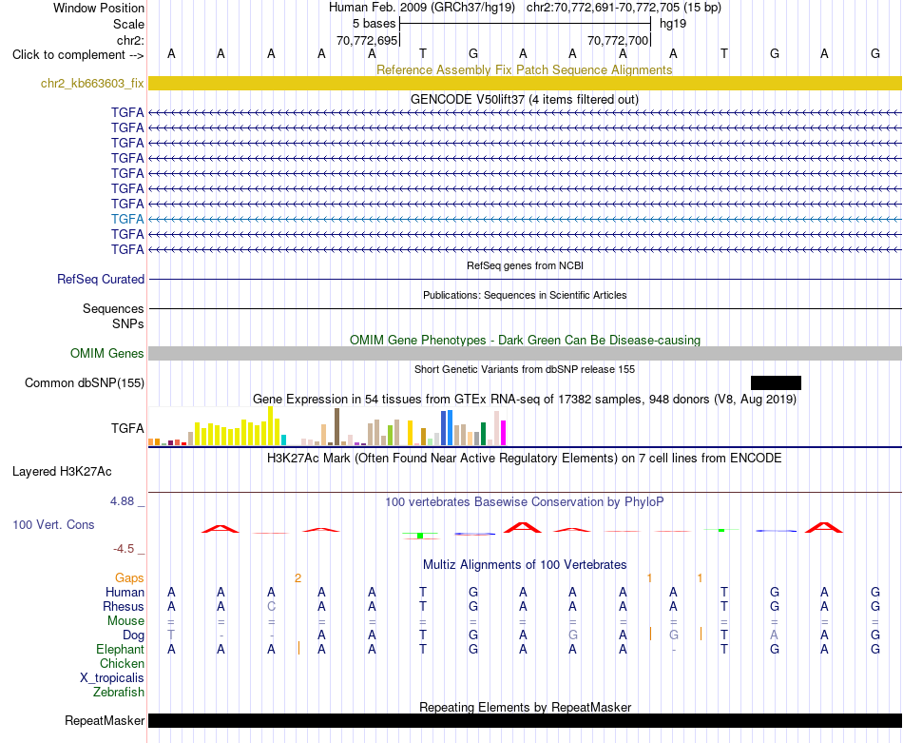Click the black RepeatMasker element bar

[525, 720]
